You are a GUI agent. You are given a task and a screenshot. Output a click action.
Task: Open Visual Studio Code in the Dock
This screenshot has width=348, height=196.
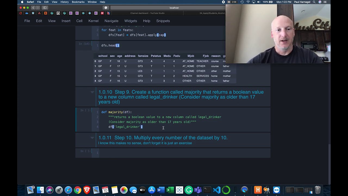click(x=216, y=190)
